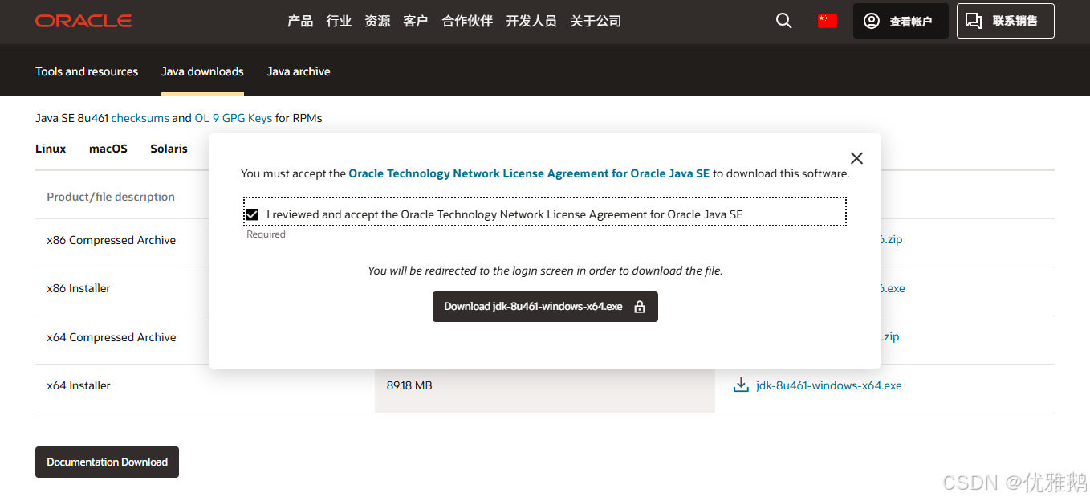1090x501 pixels.
Task: Click the Oracle logo
Action: (83, 21)
